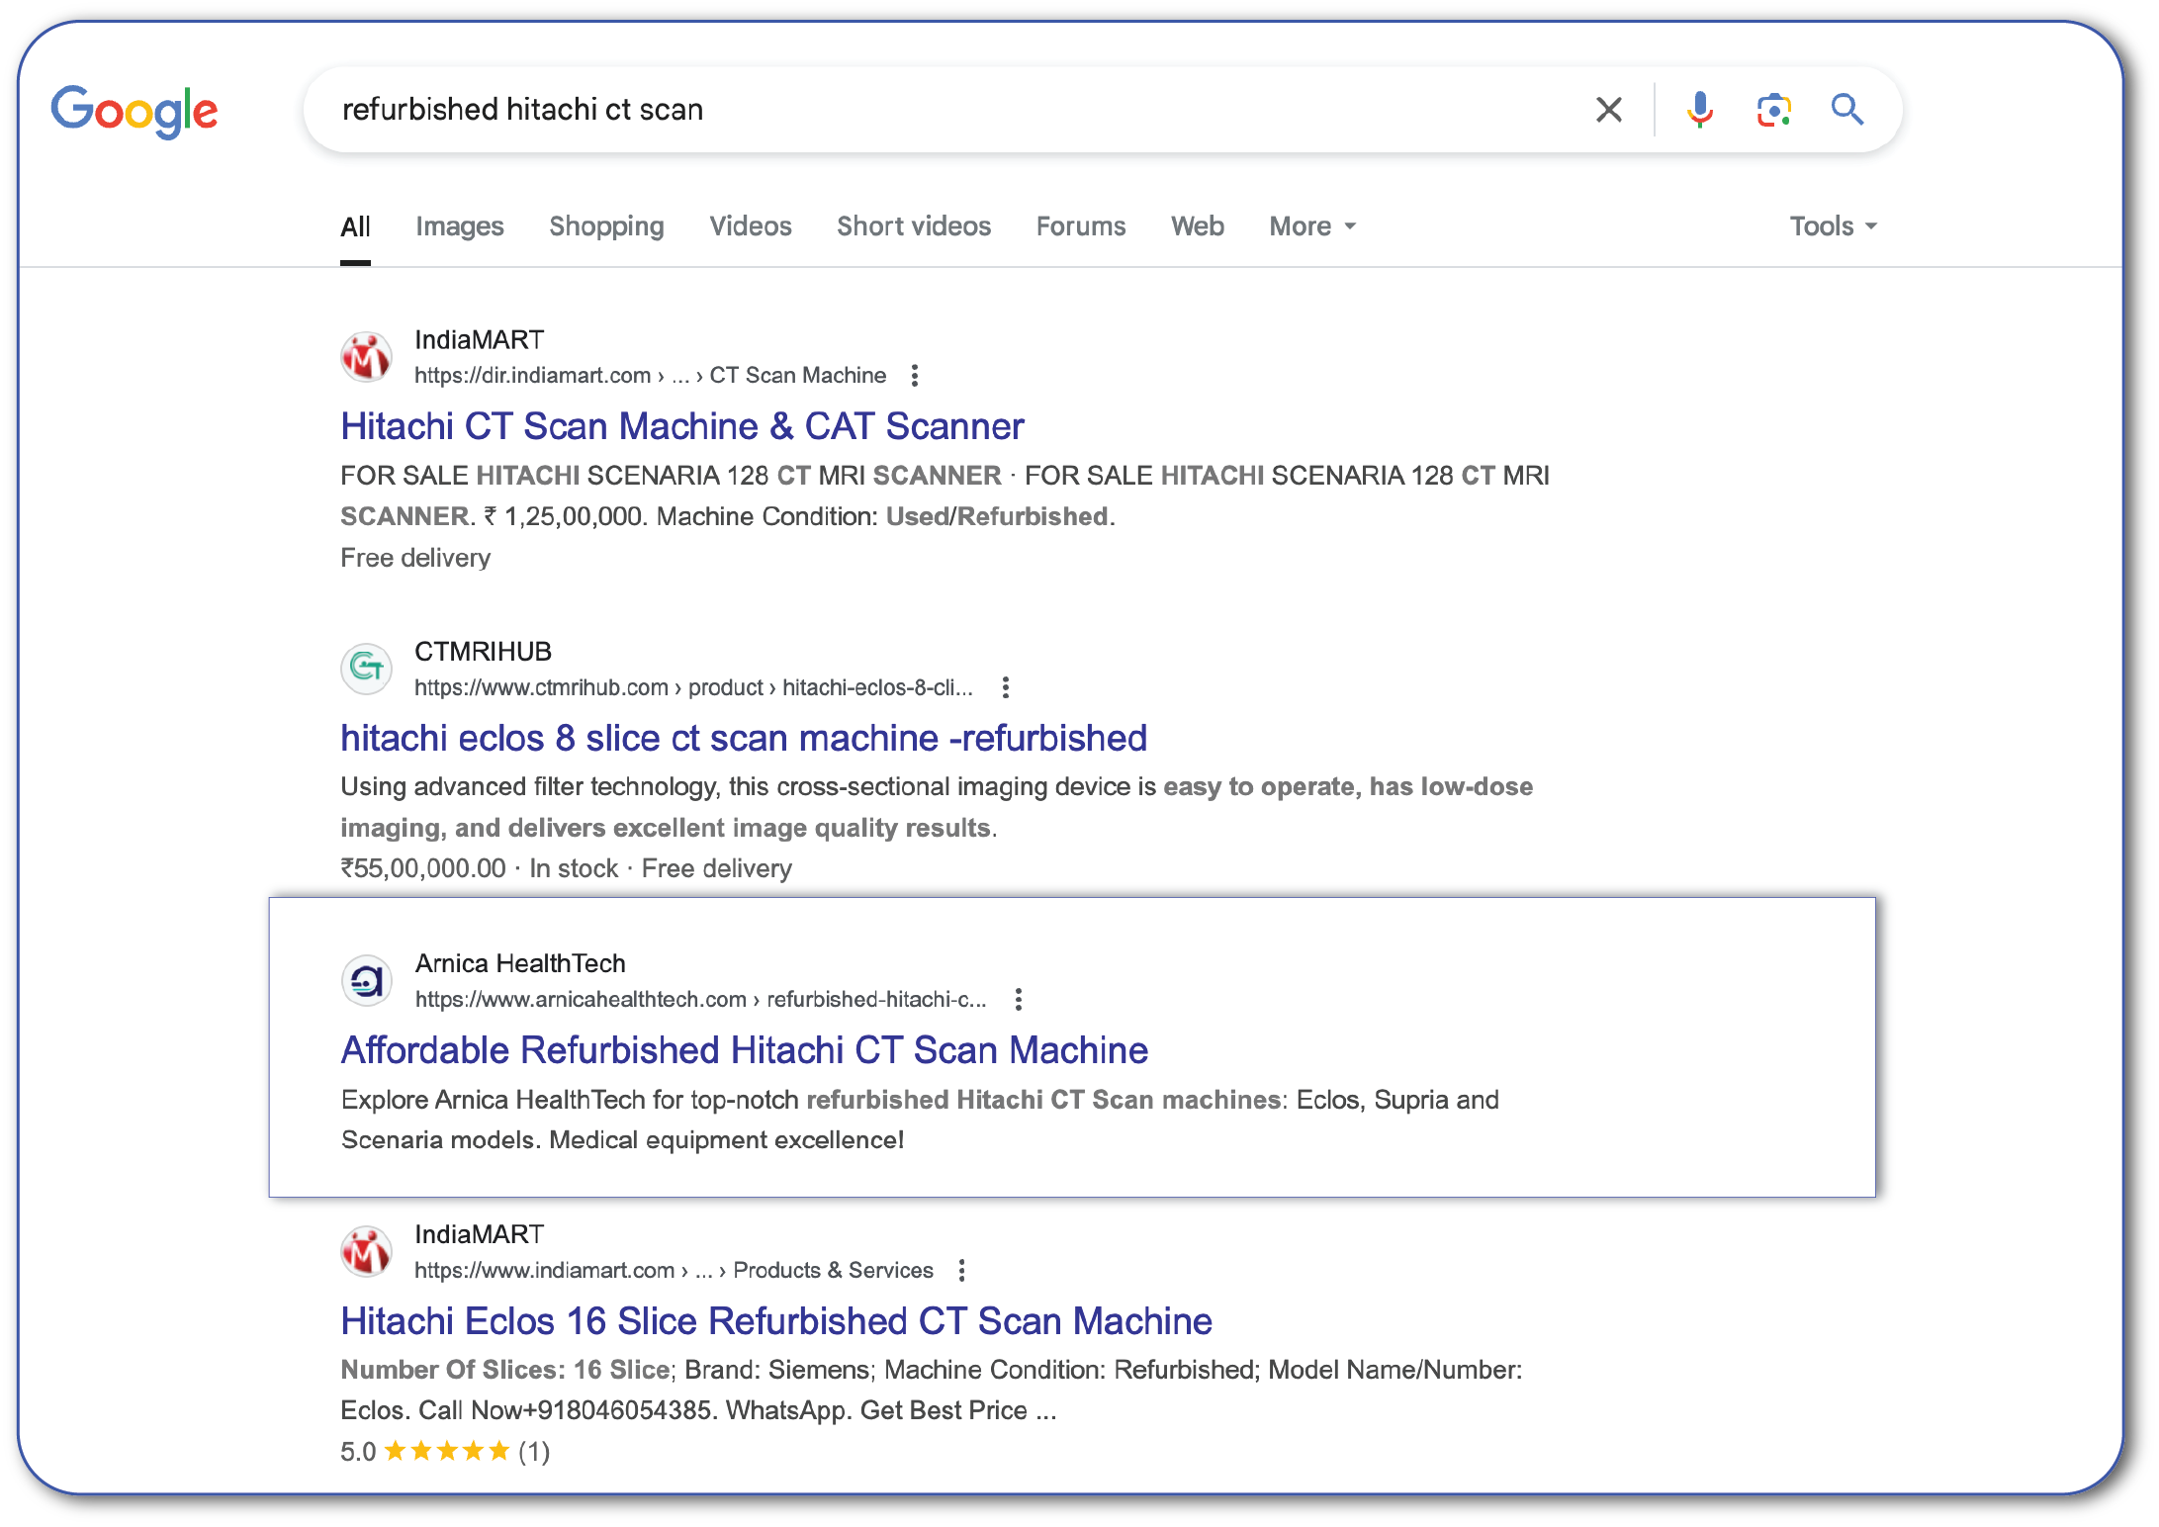Open hitachi eclos 8 slice ct scan link
2159x1527 pixels.
(744, 738)
